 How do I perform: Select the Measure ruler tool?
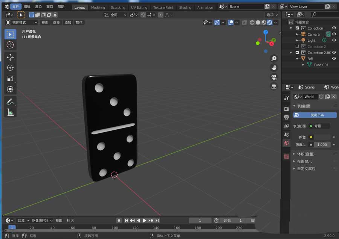tap(10, 112)
